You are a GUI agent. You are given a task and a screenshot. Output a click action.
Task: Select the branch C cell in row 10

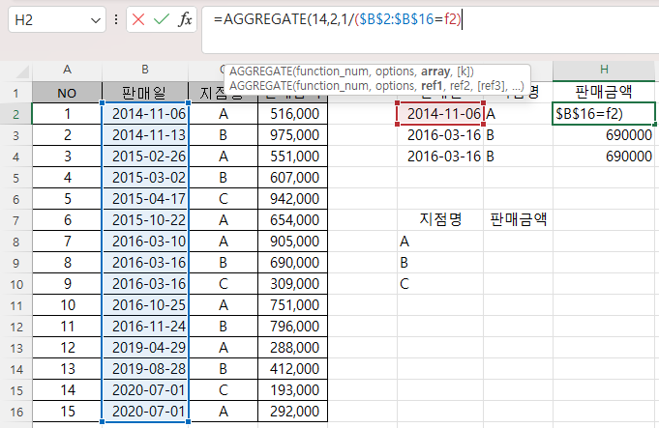440,284
